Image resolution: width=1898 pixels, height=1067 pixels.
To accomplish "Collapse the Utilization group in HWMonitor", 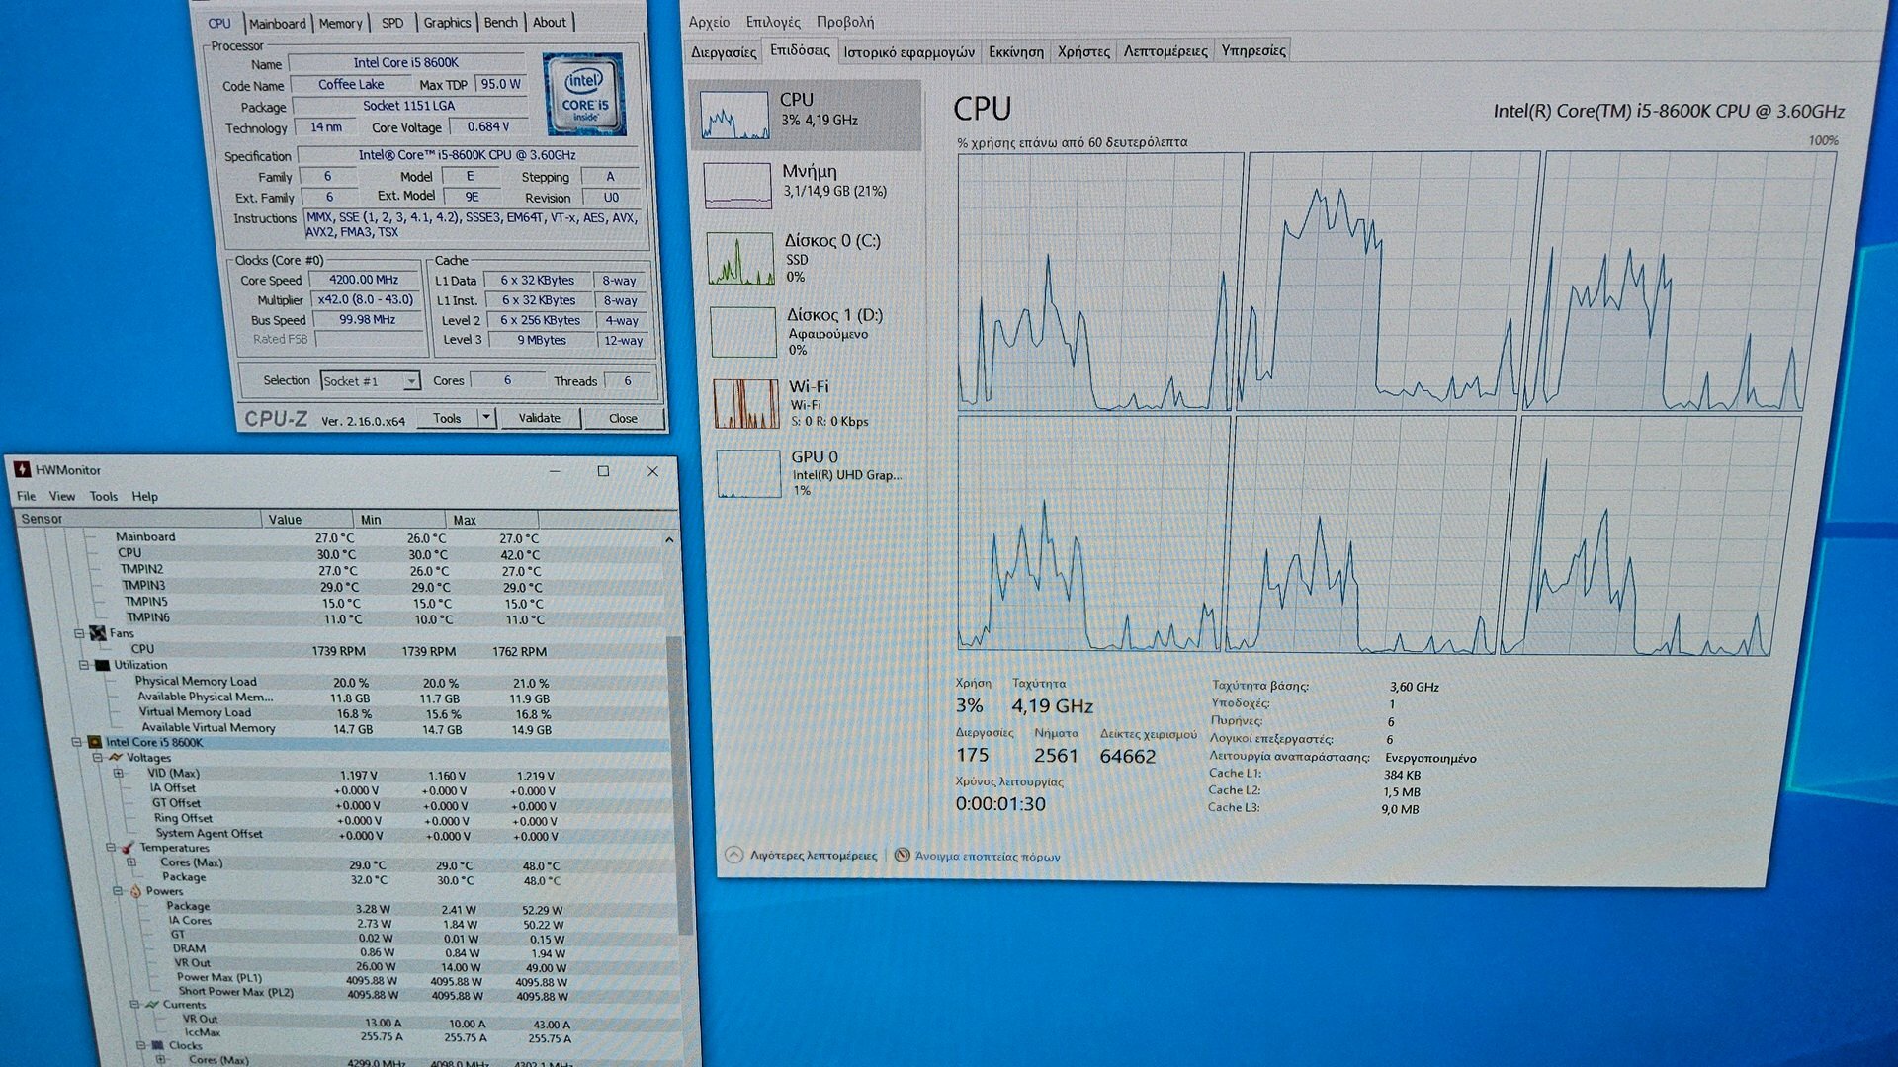I will (84, 665).
